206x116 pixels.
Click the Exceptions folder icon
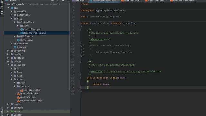coord(15,15)
